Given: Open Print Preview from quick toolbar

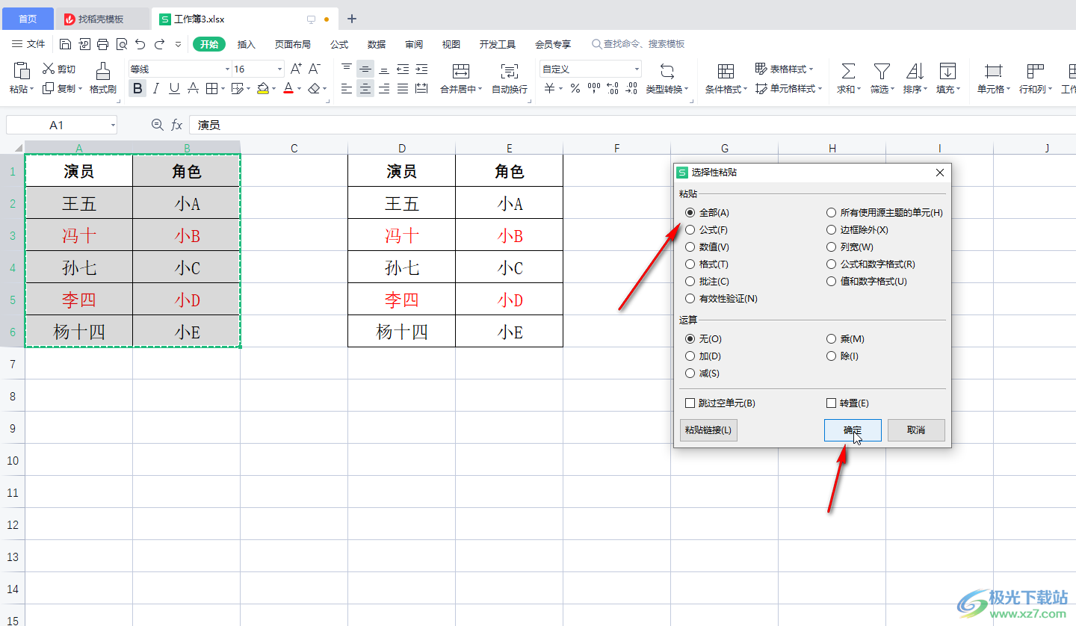Looking at the screenshot, I should [122, 44].
